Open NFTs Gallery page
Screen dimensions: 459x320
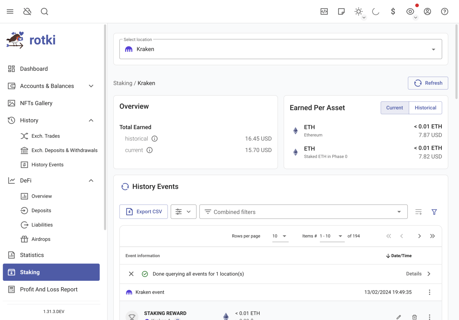(51, 103)
